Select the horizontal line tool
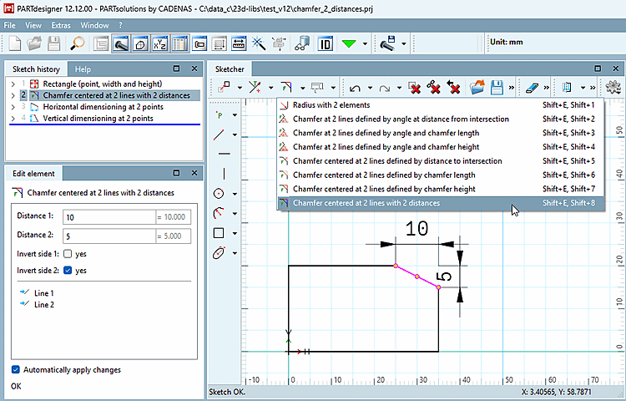The image size is (626, 401). click(x=225, y=154)
